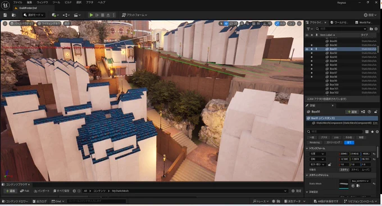Switch to the アウトライナ tab
382x206 pixels.
316,22
